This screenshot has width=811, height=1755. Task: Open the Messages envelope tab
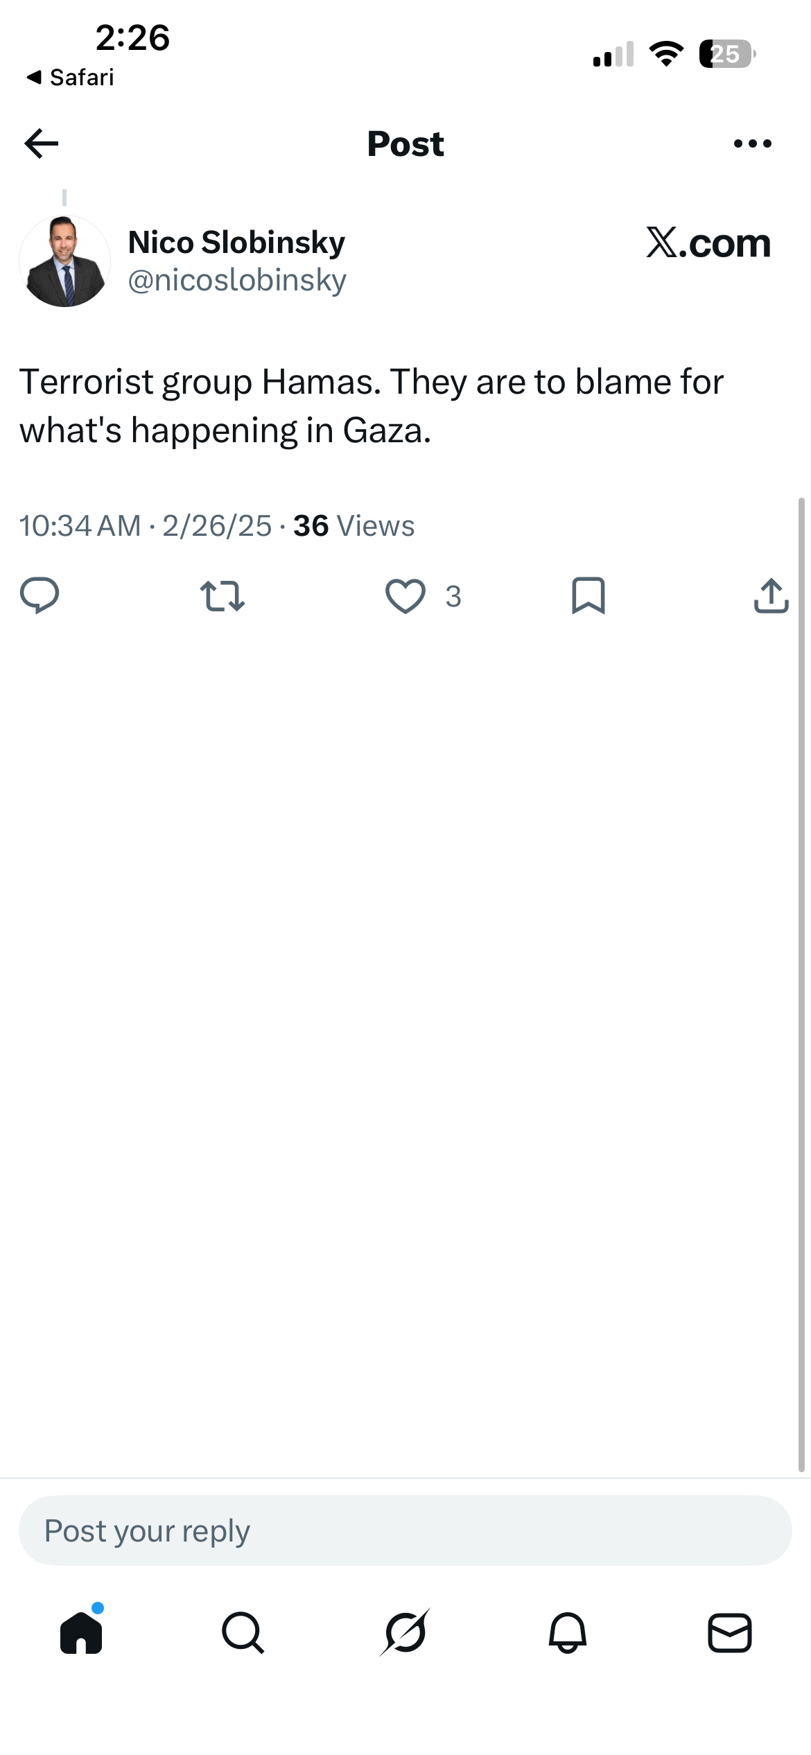coord(730,1632)
